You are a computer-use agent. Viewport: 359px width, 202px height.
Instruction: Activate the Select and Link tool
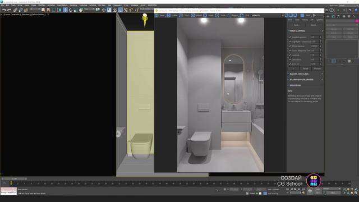coord(15,10)
